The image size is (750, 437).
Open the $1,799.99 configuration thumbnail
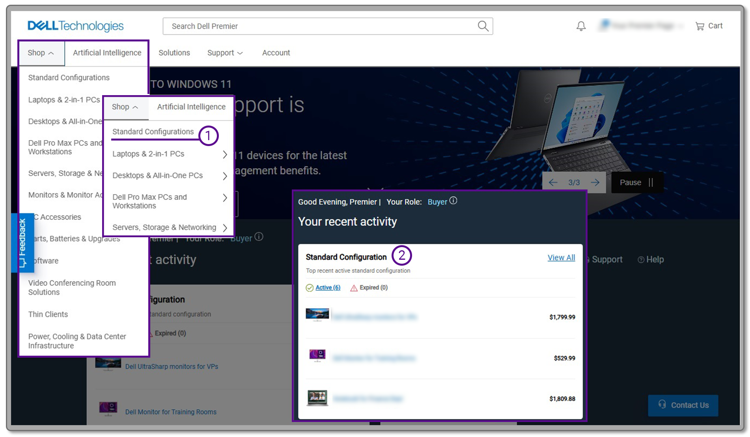[317, 315]
